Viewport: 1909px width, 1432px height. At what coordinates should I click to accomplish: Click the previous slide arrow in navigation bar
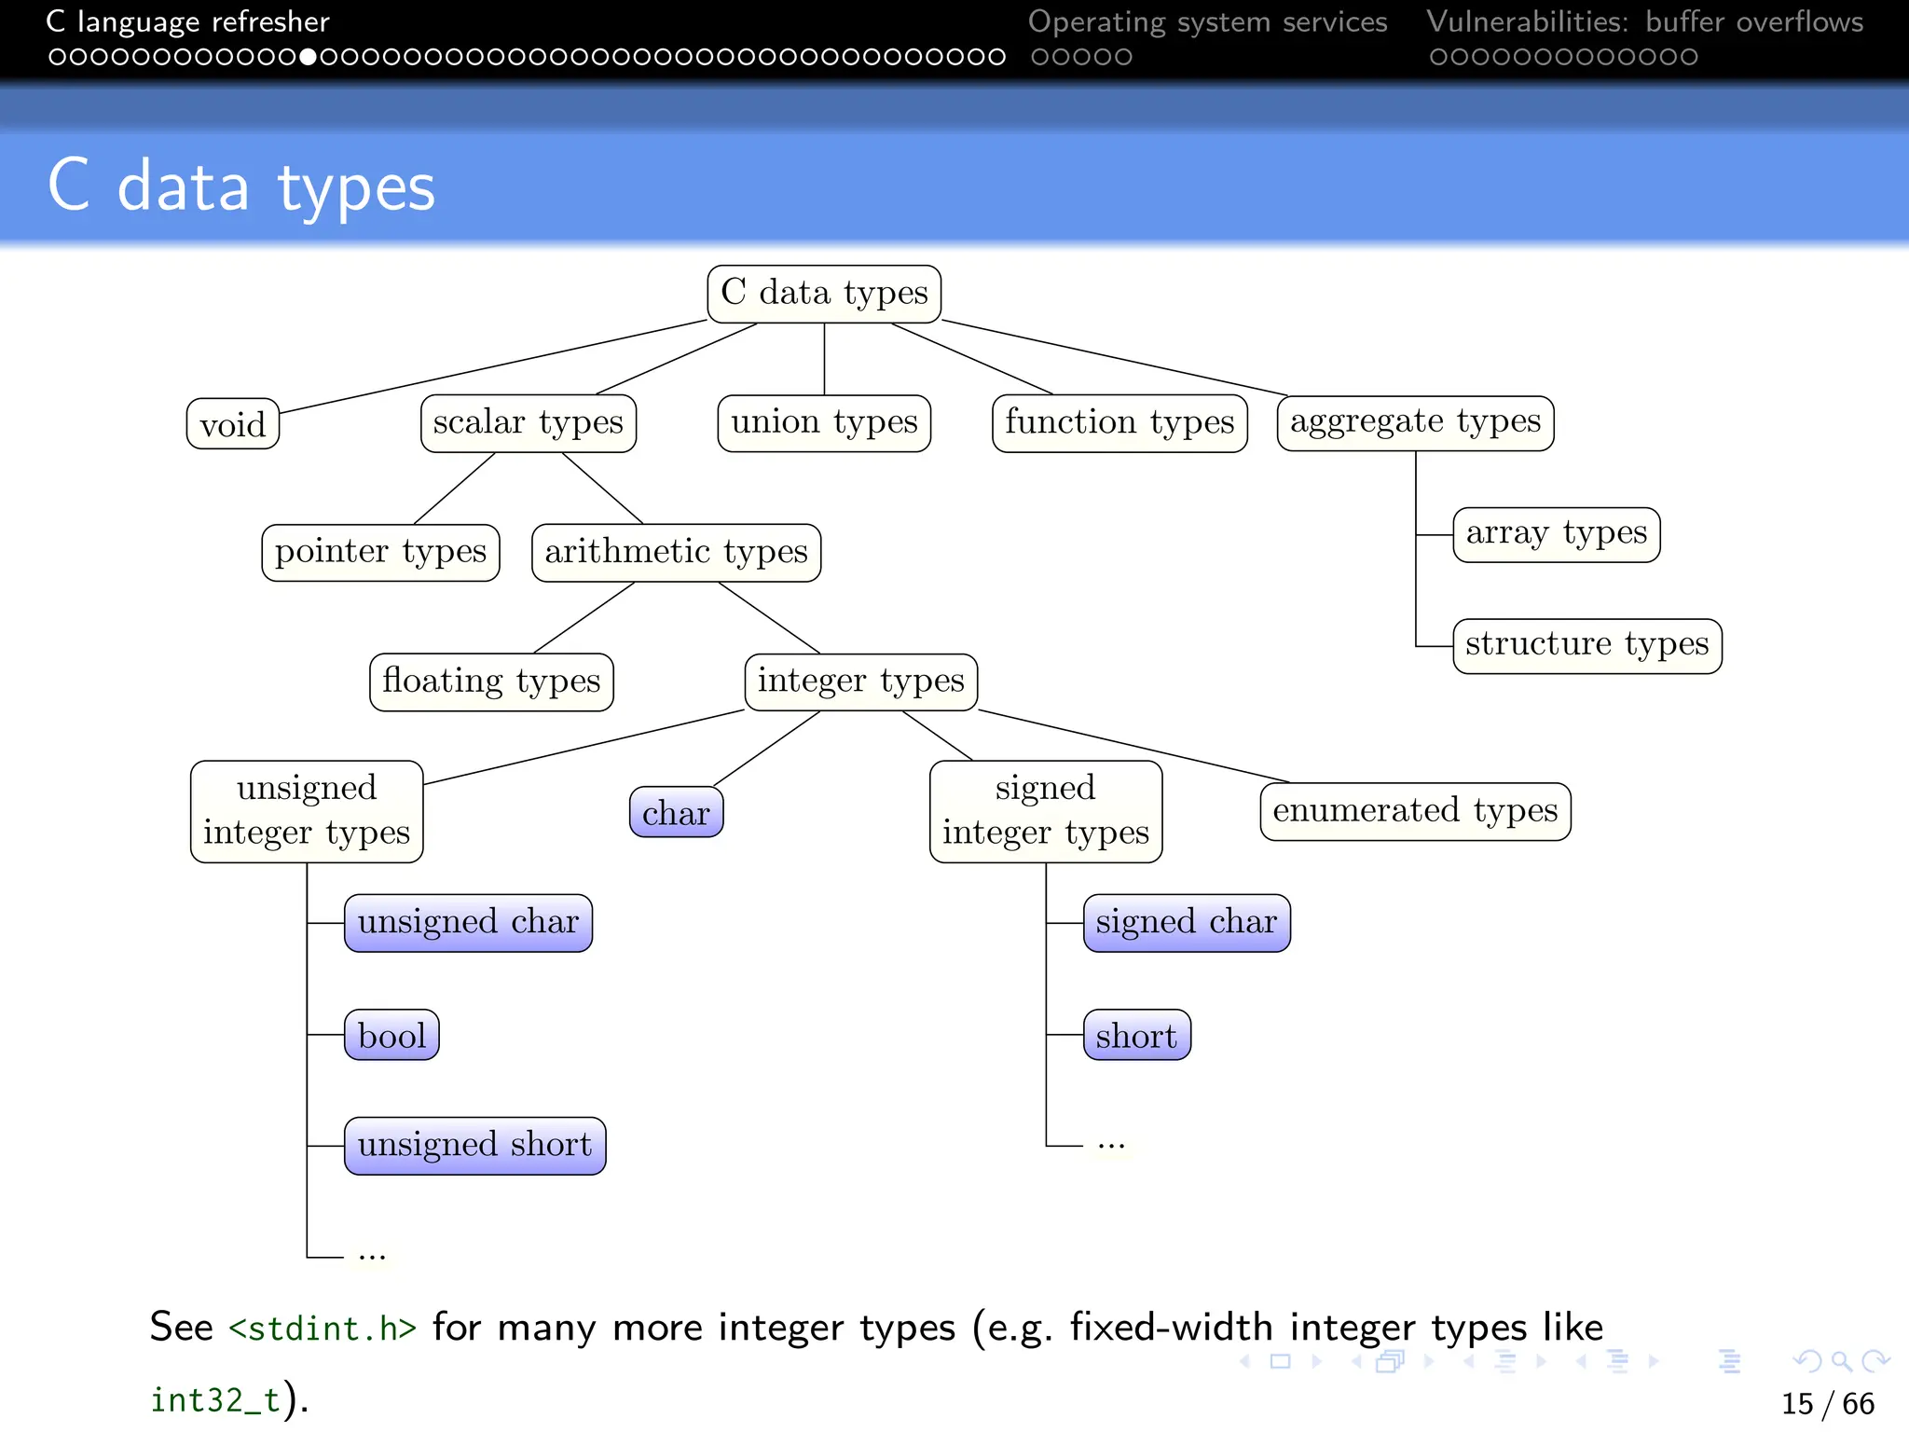coord(1245,1362)
